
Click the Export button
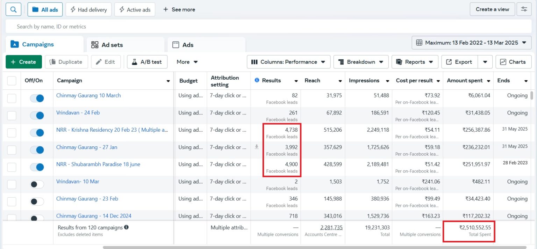point(459,62)
